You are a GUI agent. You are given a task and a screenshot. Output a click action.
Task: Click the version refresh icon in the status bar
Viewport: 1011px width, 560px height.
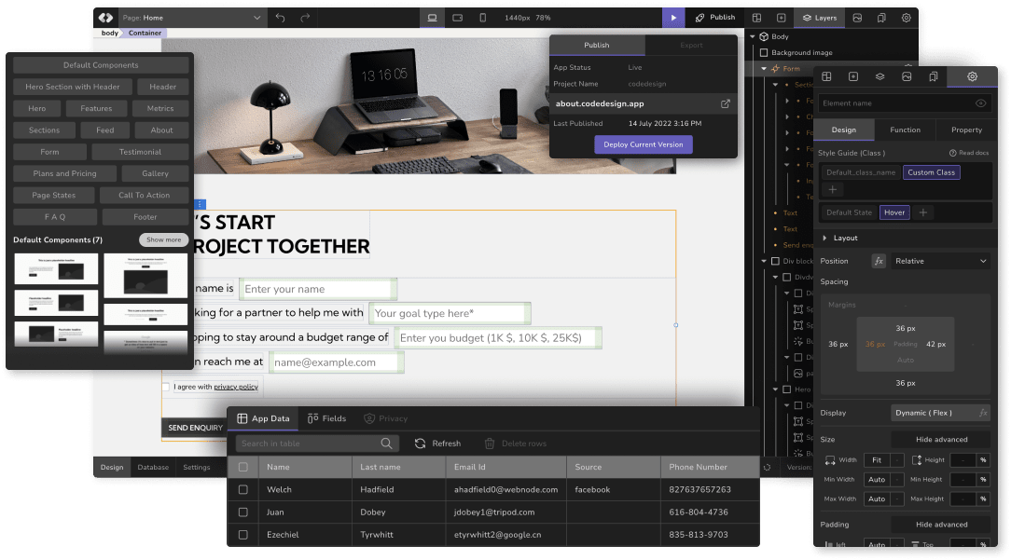pos(767,467)
